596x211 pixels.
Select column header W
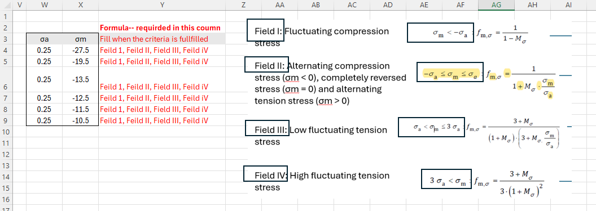pyautogui.click(x=45, y=5)
